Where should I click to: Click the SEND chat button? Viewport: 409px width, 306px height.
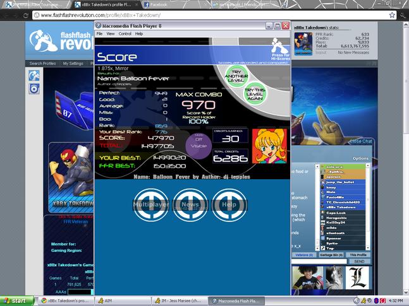[x=359, y=261]
